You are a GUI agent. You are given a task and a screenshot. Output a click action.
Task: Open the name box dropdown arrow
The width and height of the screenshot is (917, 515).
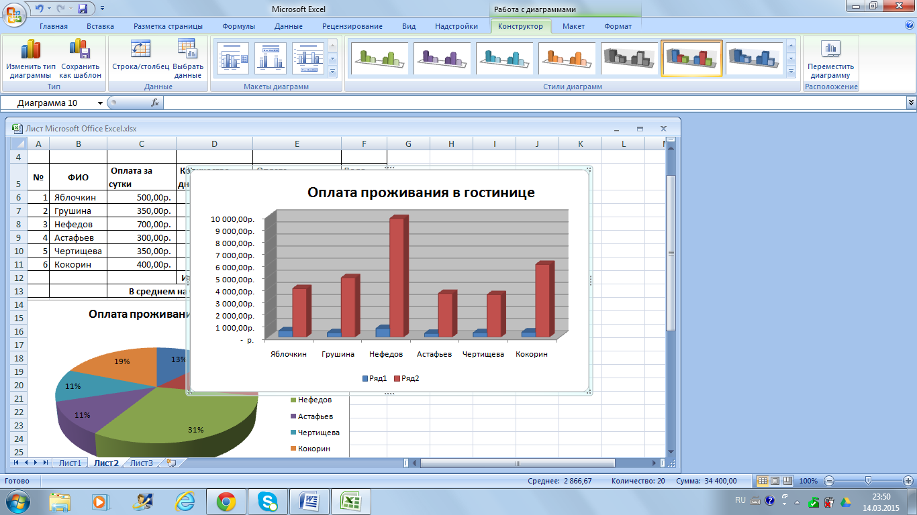pos(101,103)
